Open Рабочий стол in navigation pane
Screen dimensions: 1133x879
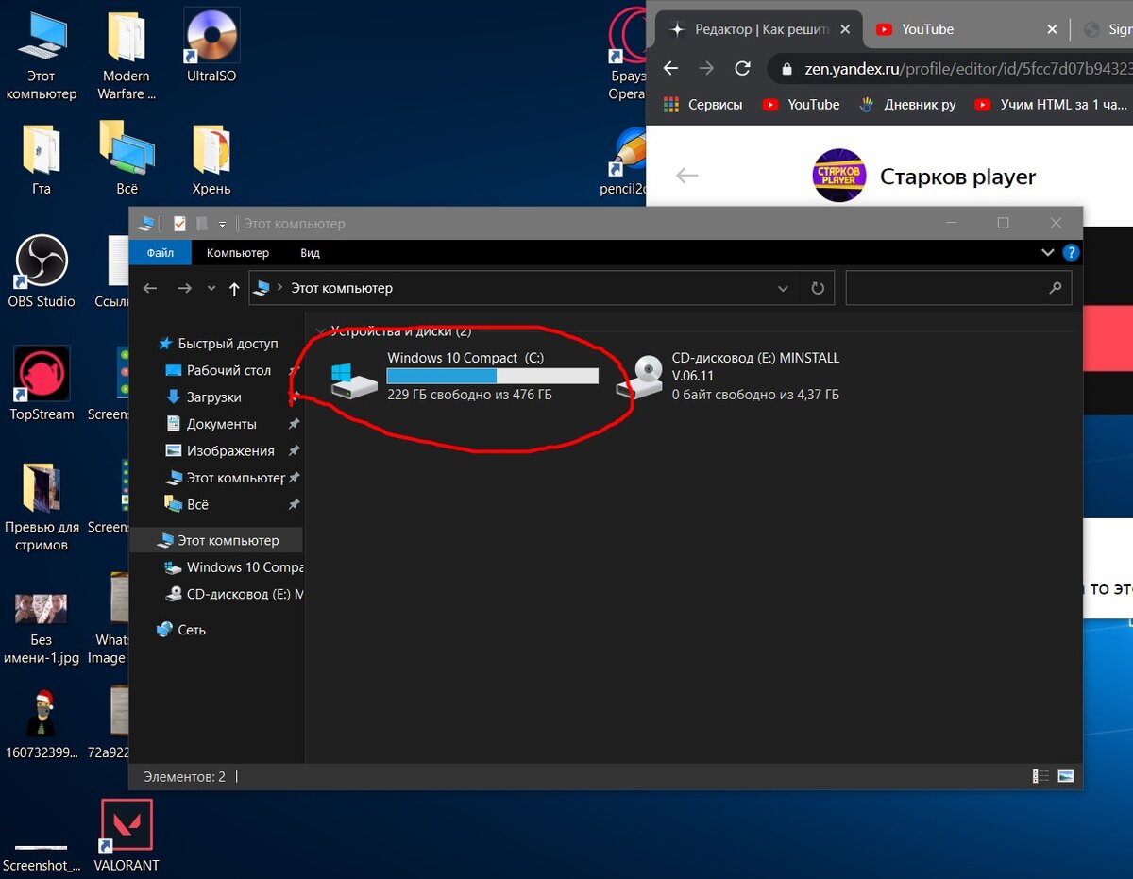pos(218,370)
